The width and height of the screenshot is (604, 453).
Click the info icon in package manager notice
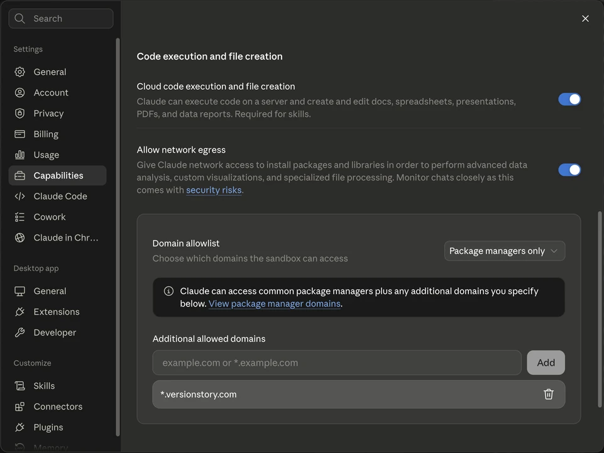coord(168,292)
